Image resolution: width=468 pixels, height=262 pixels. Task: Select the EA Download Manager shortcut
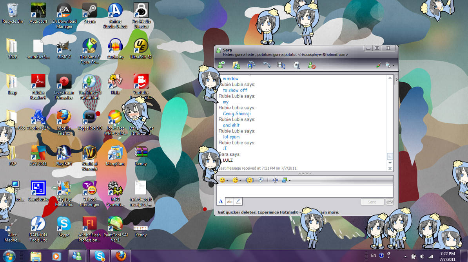pyautogui.click(x=64, y=16)
